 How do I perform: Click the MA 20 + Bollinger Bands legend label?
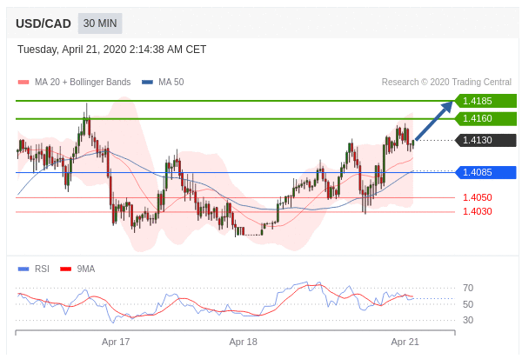click(x=83, y=83)
